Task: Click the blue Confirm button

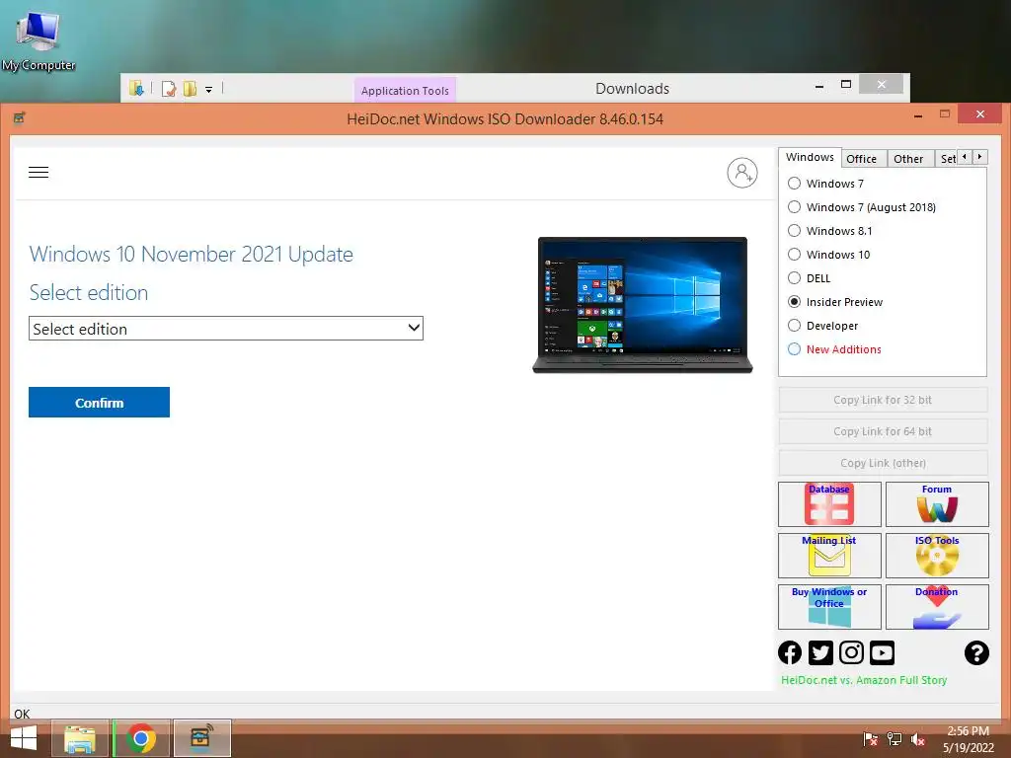Action: (x=100, y=403)
